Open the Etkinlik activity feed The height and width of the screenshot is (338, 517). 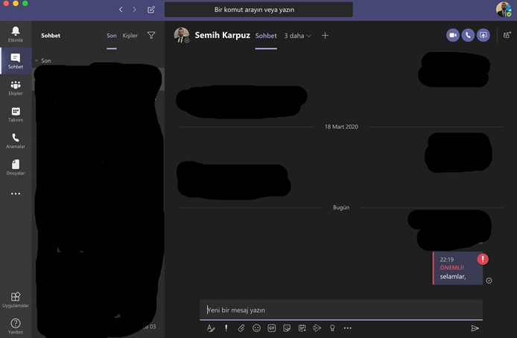click(16, 34)
